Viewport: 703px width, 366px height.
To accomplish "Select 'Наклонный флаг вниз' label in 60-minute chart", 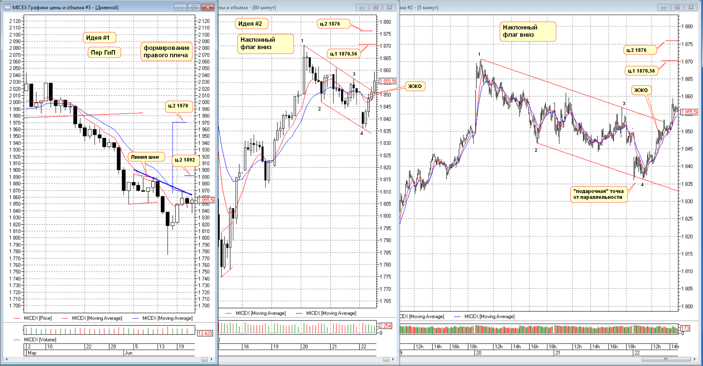I will click(x=265, y=44).
